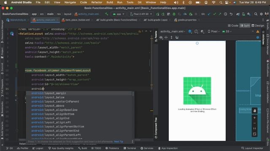
Task: Zoom in with the plus button in preview
Action: click(x=254, y=118)
